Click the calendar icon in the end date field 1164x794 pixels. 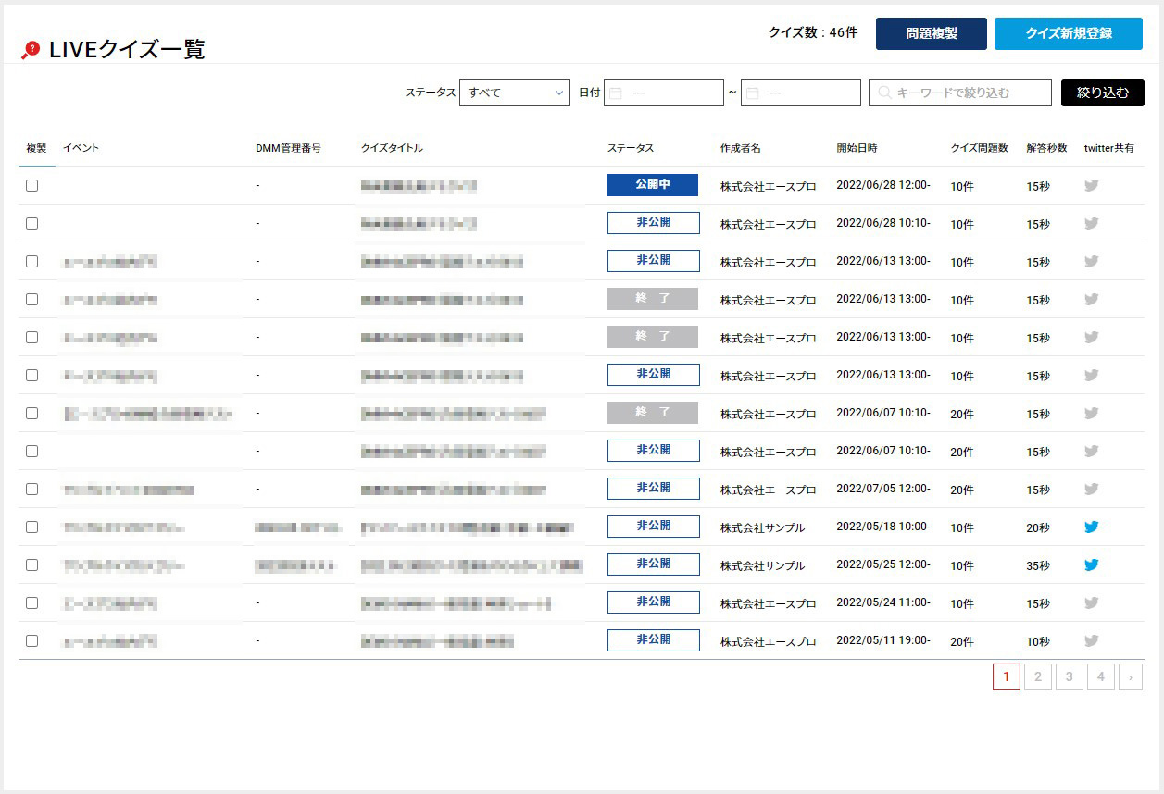coord(753,93)
